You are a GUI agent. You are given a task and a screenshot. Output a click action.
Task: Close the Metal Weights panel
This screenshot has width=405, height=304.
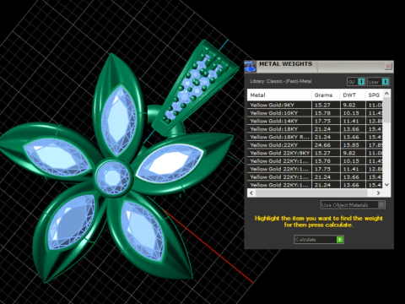click(388, 66)
